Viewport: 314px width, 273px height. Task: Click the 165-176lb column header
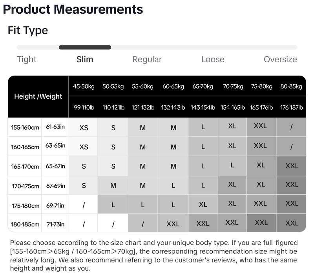(x=261, y=108)
